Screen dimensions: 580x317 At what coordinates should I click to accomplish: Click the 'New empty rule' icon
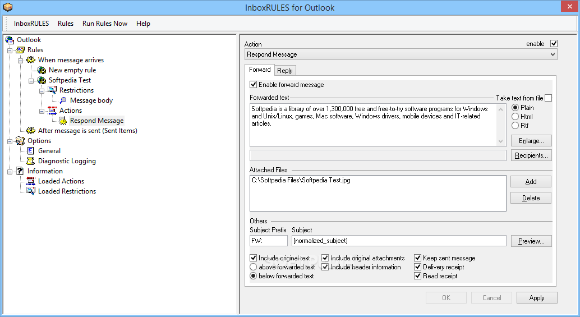[42, 70]
